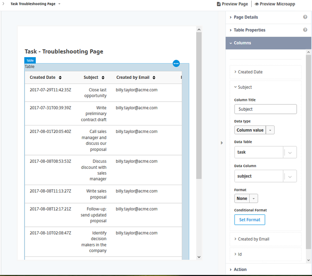
Task: Click the Set Format button
Action: 250,220
